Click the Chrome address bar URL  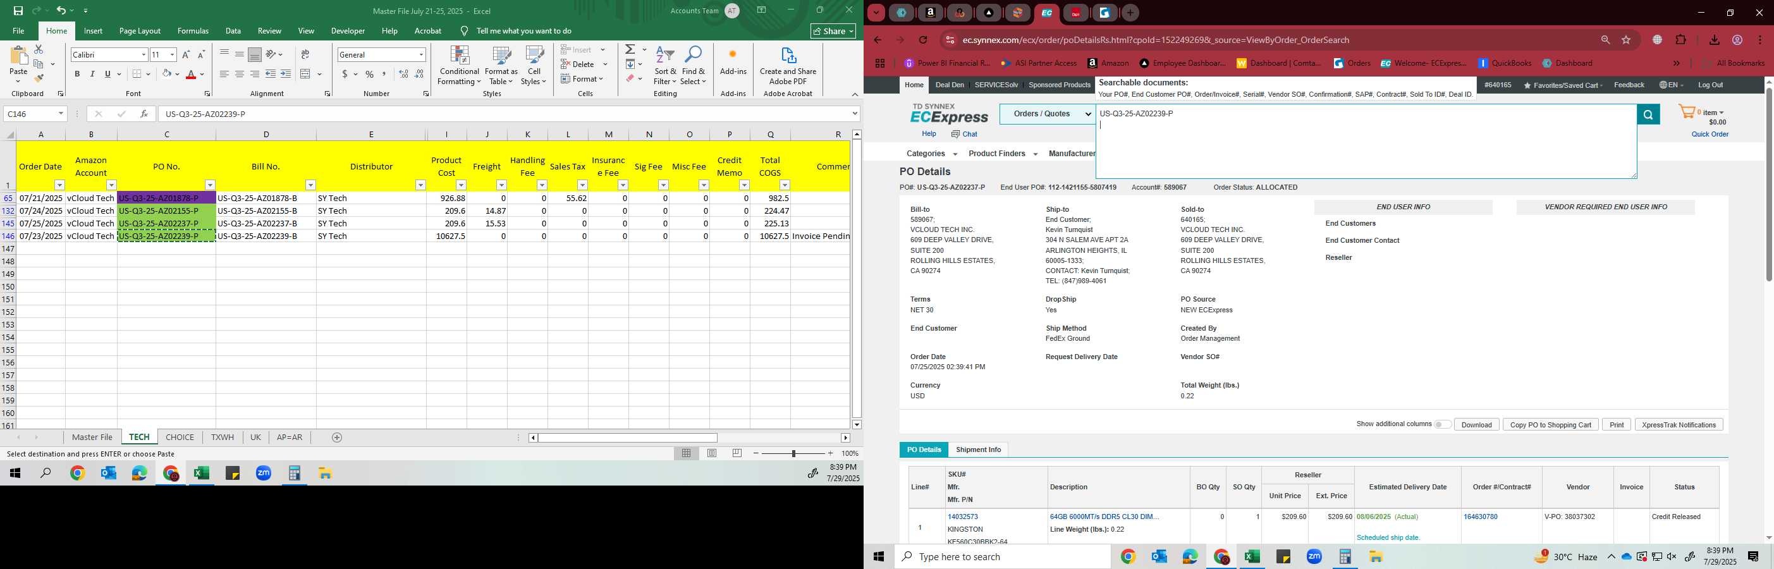[x=1156, y=40]
